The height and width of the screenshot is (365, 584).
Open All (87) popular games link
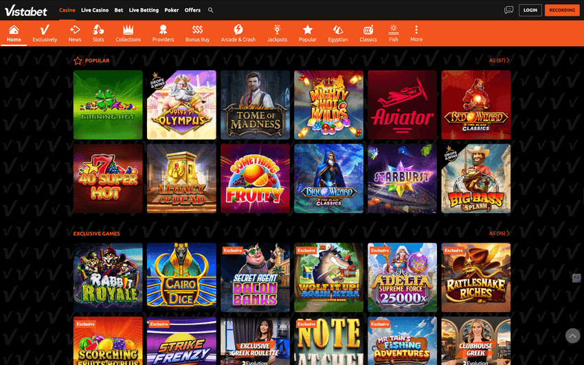click(x=499, y=60)
